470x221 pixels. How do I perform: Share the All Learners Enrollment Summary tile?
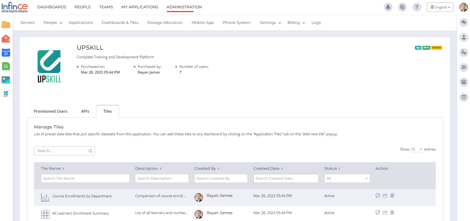[x=385, y=213]
